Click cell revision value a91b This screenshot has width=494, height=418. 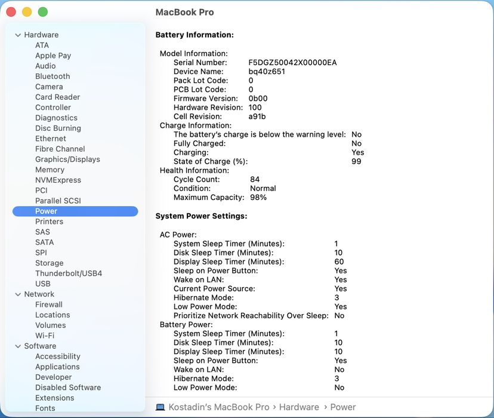[x=257, y=116]
